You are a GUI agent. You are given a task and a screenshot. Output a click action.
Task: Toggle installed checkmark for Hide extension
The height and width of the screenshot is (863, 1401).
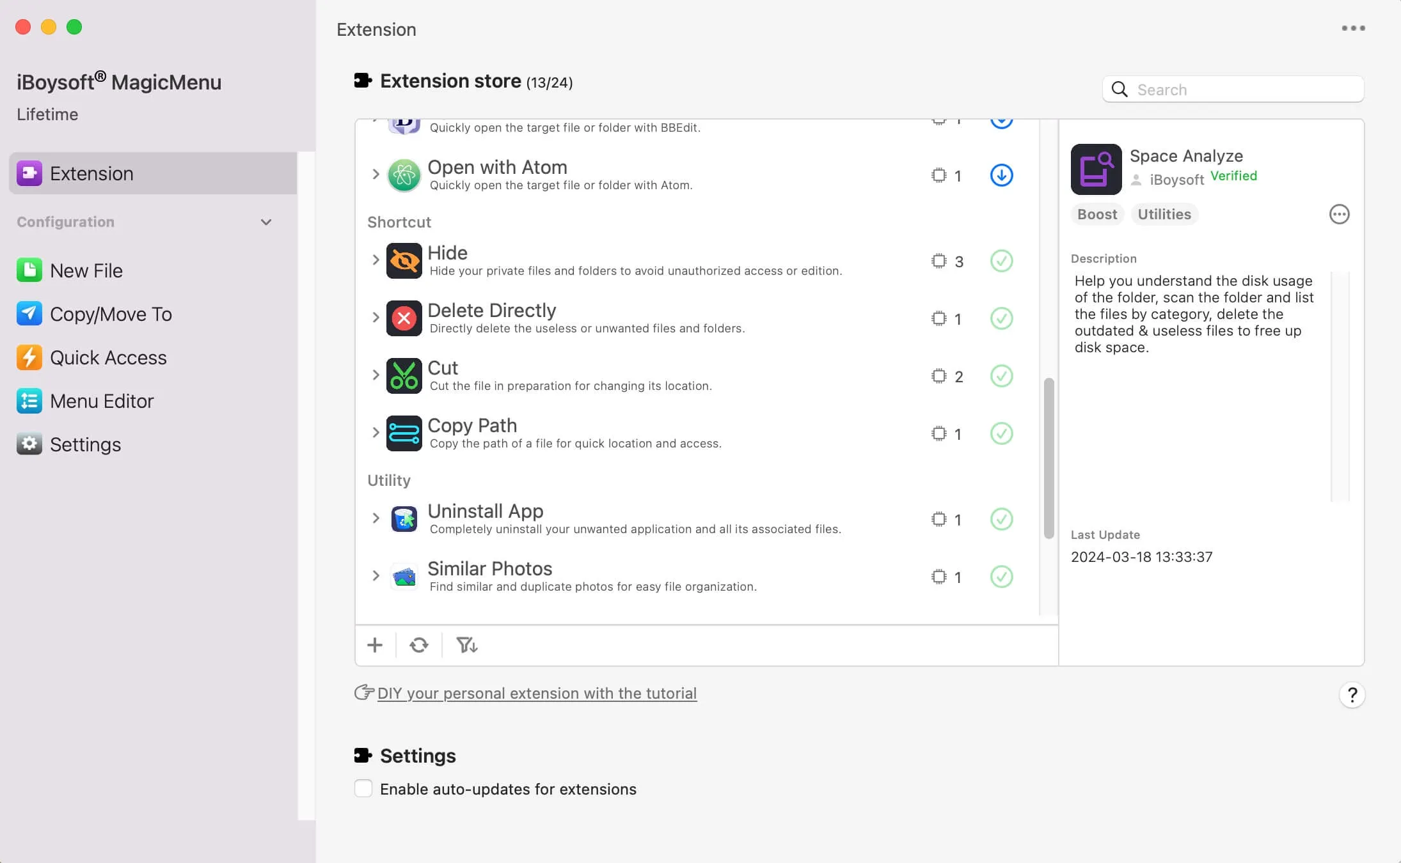1001,261
